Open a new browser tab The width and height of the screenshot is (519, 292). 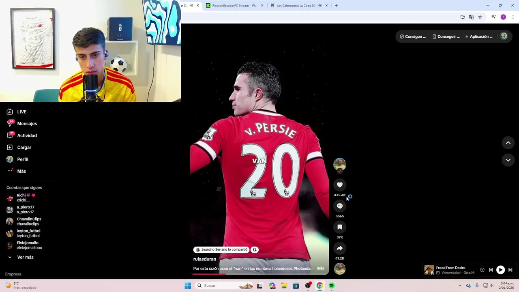(x=336, y=6)
